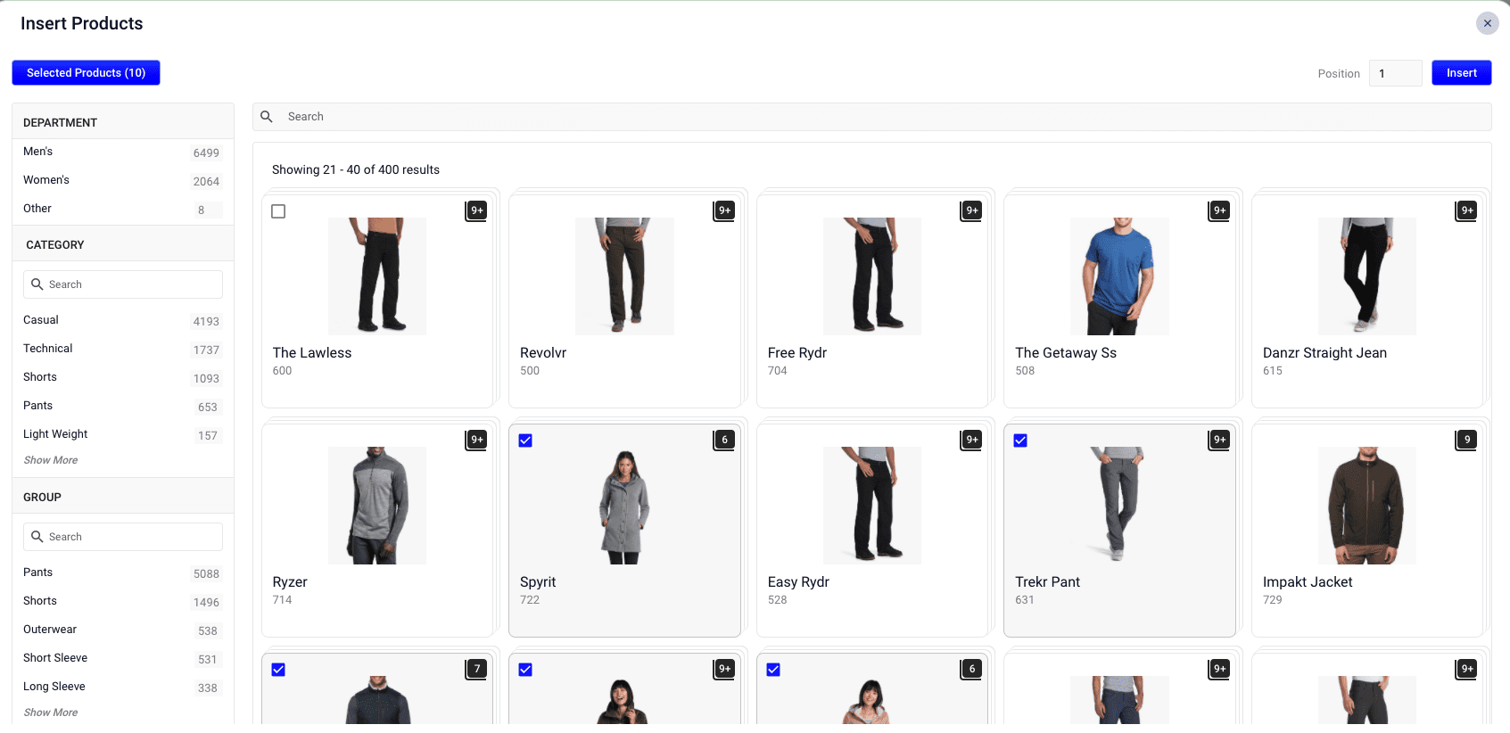Viewport: 1510px width, 733px height.
Task: Click the Impakt Jacket product name
Action: pos(1308,582)
